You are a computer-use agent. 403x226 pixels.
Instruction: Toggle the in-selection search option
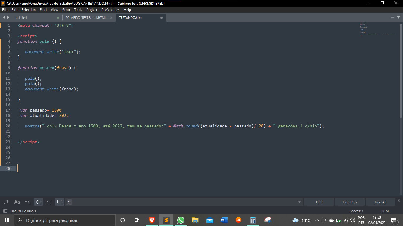[x=49, y=202]
